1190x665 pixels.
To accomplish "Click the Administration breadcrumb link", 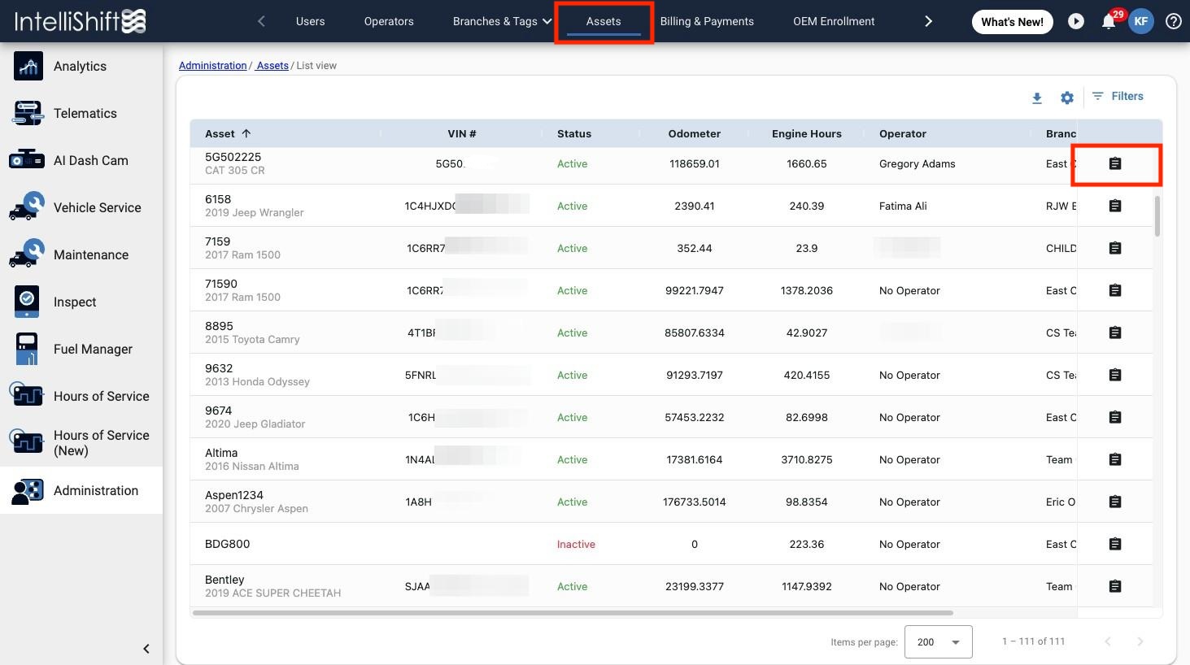I will (x=212, y=65).
